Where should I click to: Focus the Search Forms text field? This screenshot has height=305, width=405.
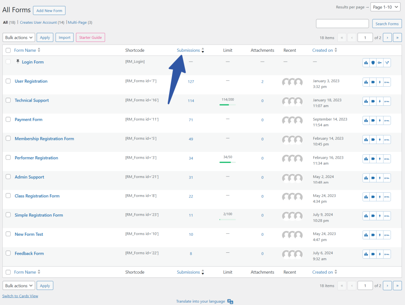pyautogui.click(x=342, y=24)
